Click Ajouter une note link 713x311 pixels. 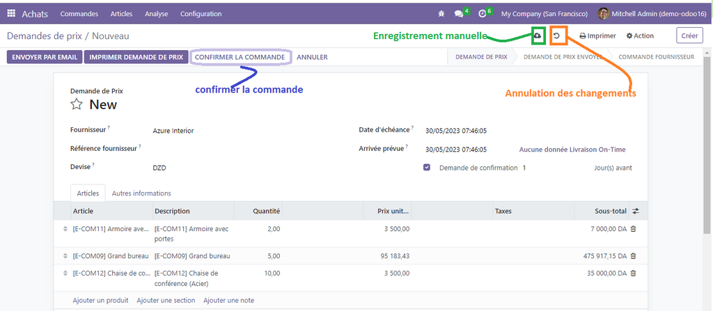228,300
